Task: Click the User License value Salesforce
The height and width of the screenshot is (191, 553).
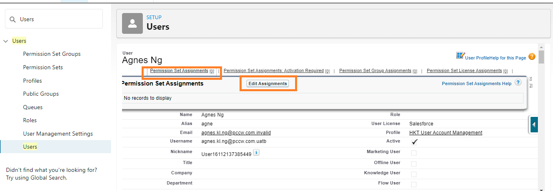Action: 421,124
